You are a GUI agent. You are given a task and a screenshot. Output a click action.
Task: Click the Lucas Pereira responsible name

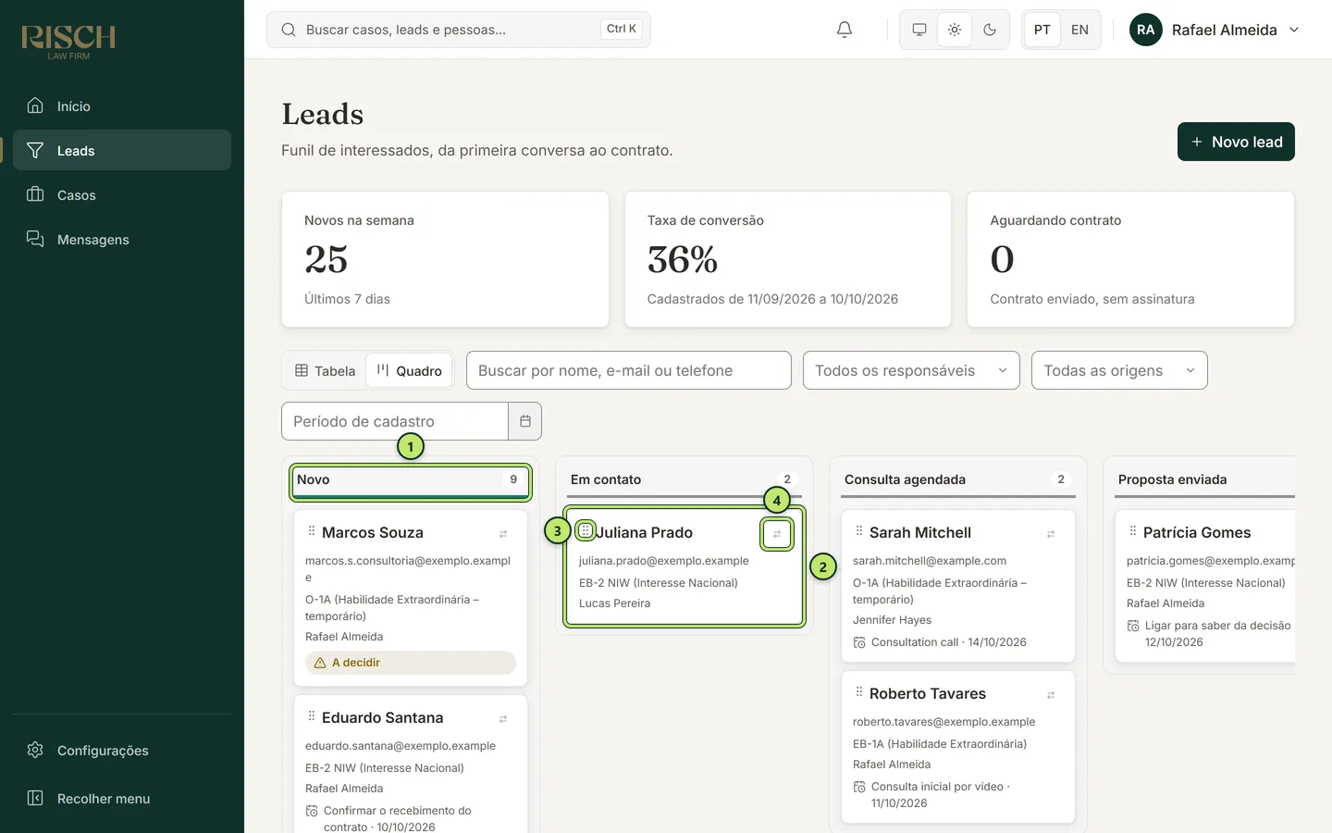point(614,603)
